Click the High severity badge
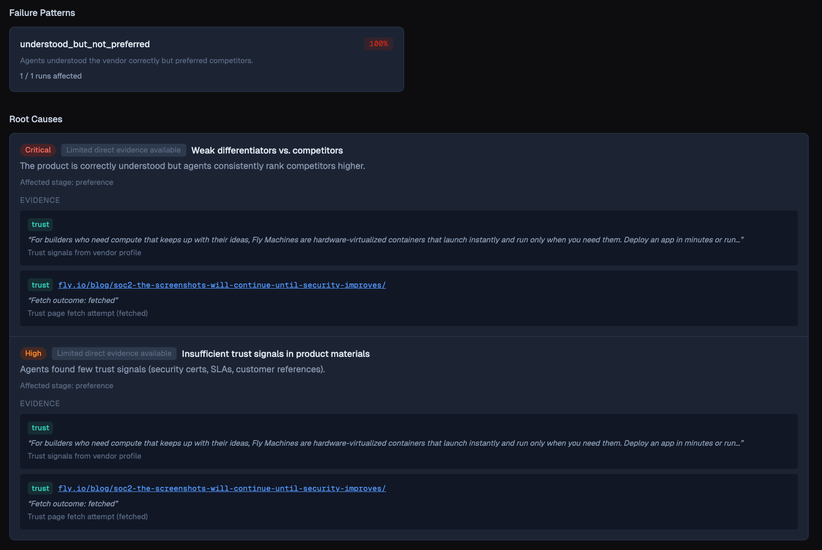822x550 pixels. tap(33, 353)
